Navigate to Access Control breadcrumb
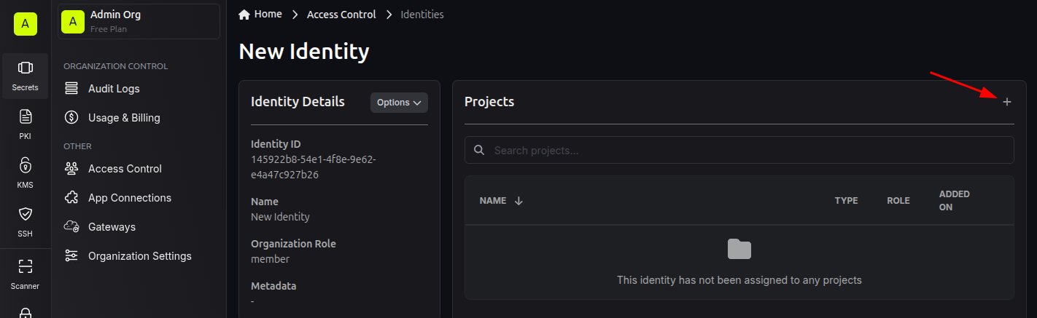1037x318 pixels. [341, 15]
